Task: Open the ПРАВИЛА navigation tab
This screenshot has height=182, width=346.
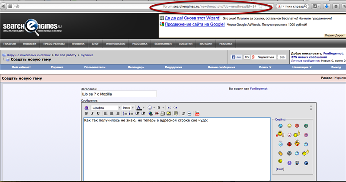Action: point(78,44)
